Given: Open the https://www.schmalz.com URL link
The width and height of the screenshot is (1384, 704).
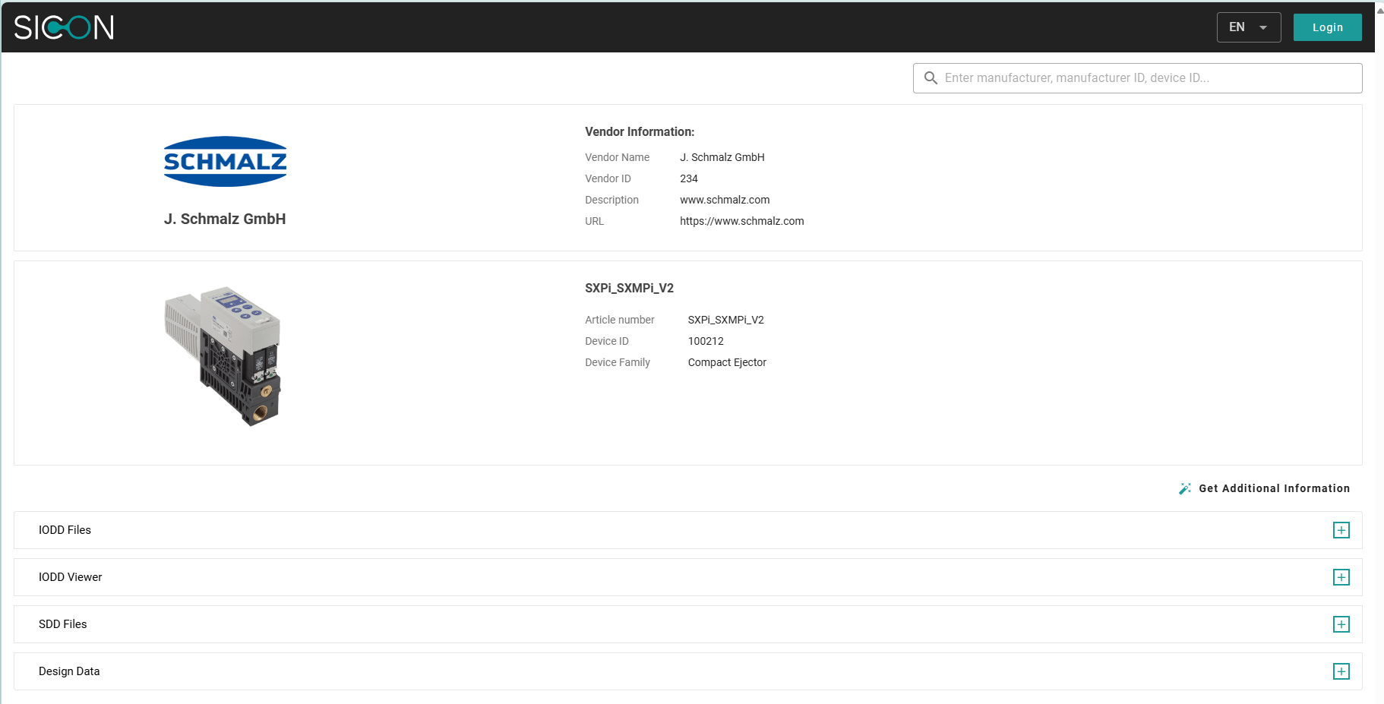Looking at the screenshot, I should (741, 221).
